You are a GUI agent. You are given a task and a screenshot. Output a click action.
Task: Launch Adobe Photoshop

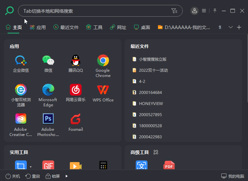[x=48, y=119]
